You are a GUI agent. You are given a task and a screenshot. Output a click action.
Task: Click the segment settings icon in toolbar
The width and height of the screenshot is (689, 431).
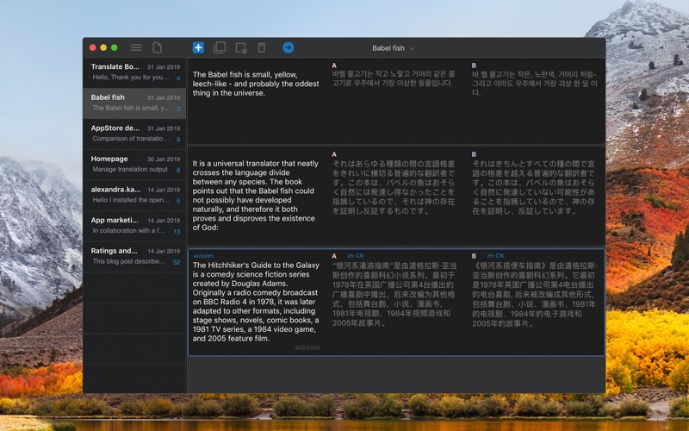point(241,48)
